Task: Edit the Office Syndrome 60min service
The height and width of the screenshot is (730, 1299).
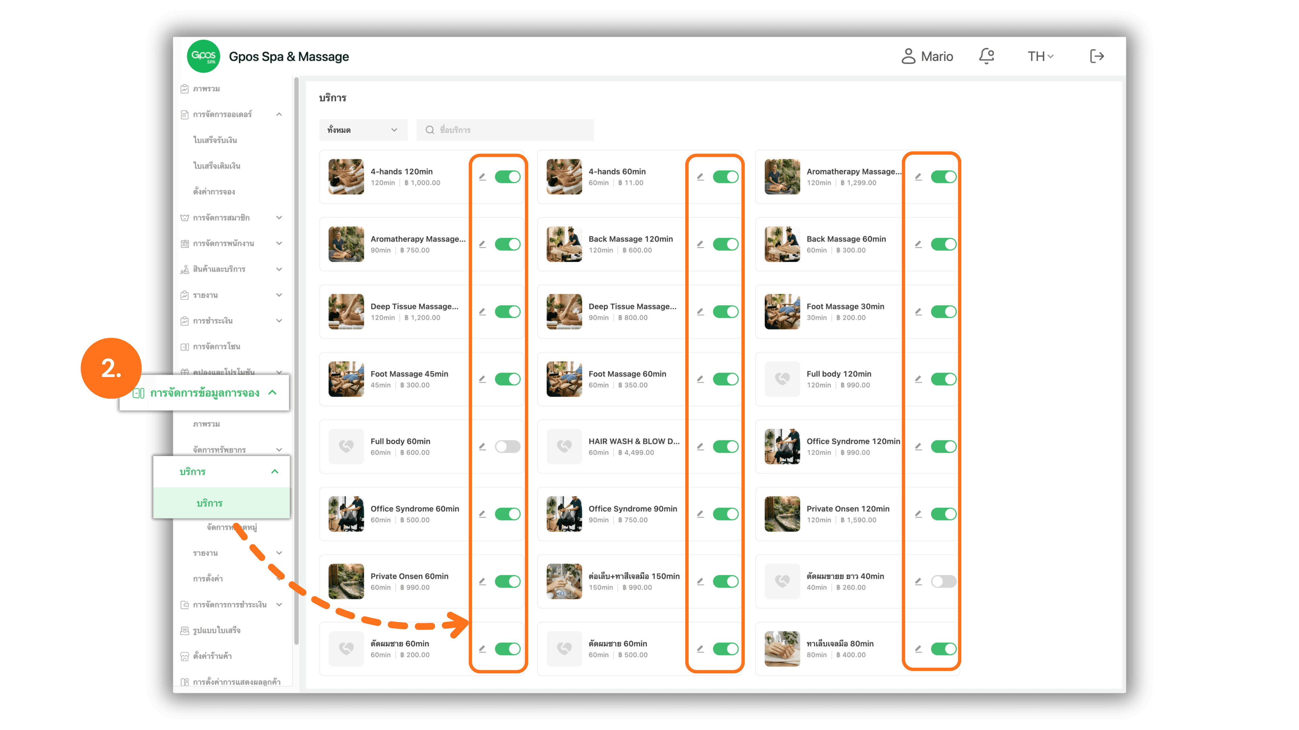Action: [482, 514]
